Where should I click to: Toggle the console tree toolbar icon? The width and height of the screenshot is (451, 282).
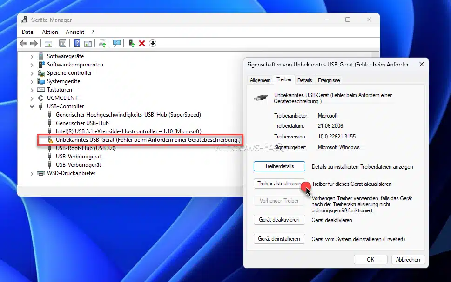click(x=48, y=43)
